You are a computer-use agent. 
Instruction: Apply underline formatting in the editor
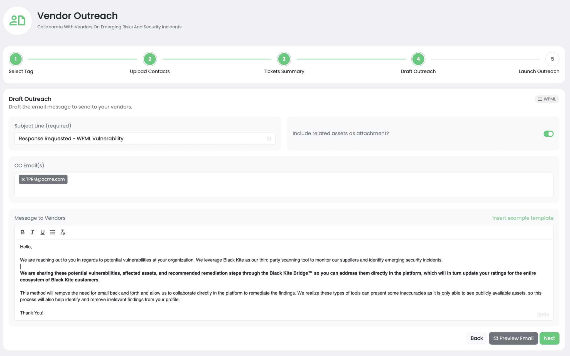point(43,232)
